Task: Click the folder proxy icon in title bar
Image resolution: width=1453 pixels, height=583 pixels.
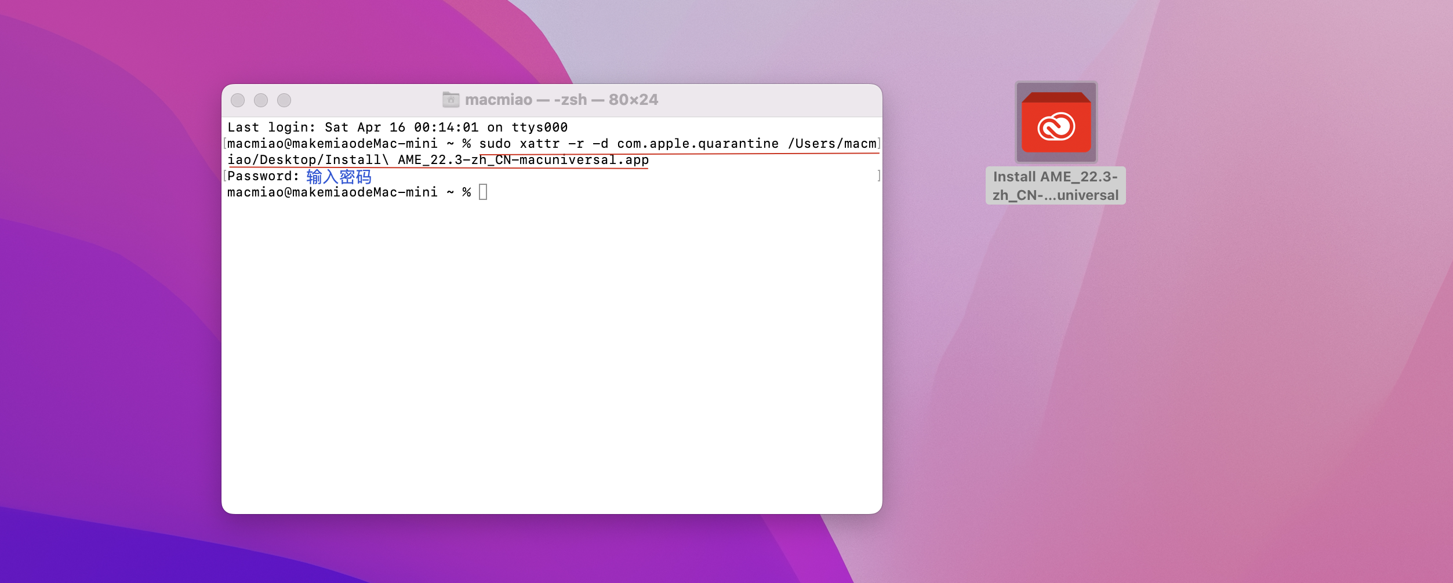Action: [451, 100]
